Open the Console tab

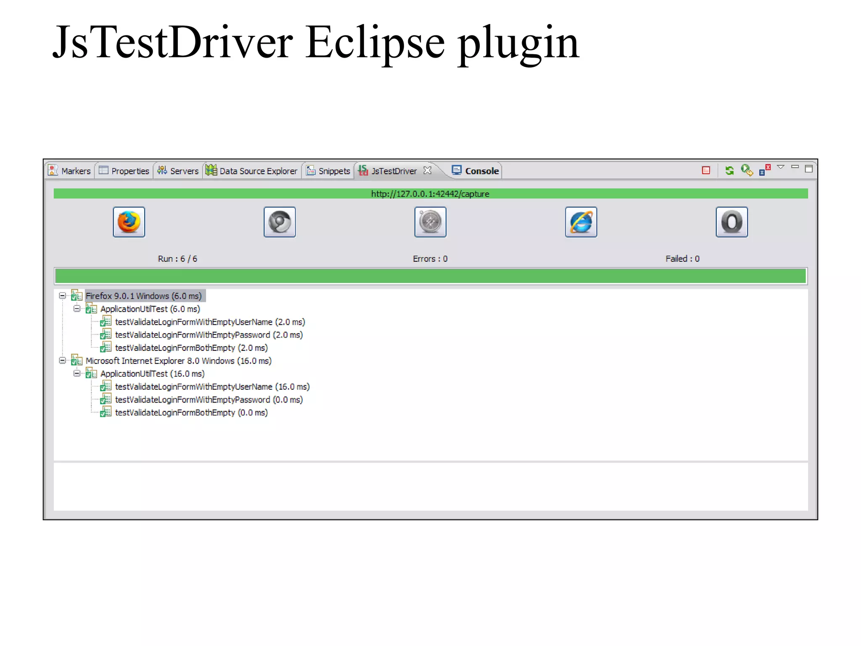[x=475, y=171]
